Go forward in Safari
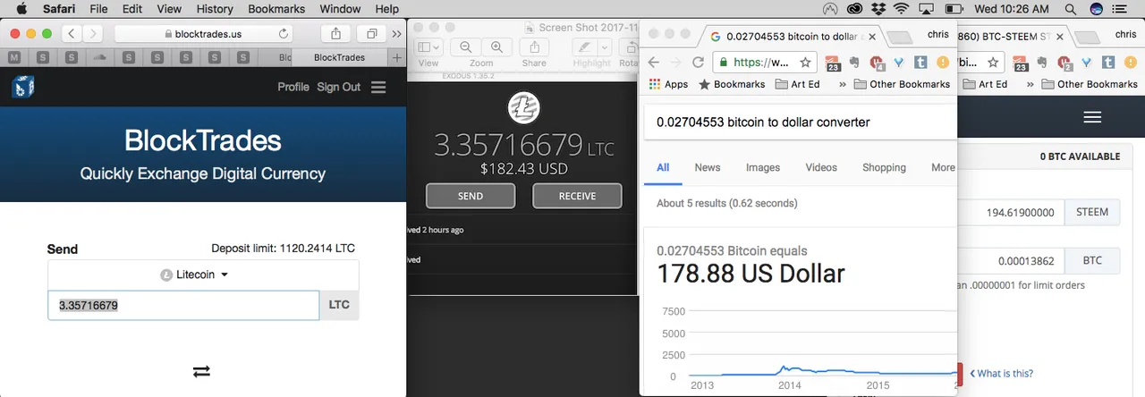1145x397 pixels. click(93, 33)
